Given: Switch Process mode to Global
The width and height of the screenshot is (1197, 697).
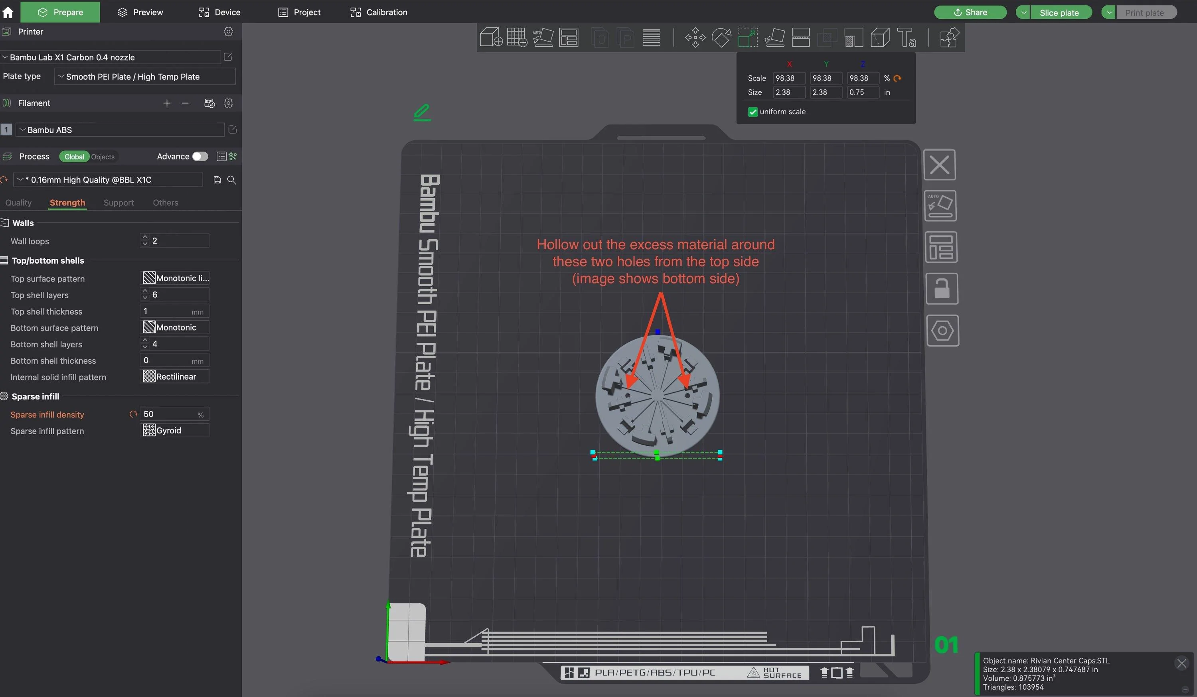Looking at the screenshot, I should pos(74,157).
